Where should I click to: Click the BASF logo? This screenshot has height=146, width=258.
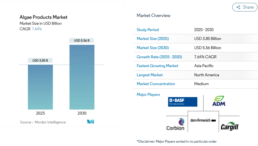pos(183,102)
